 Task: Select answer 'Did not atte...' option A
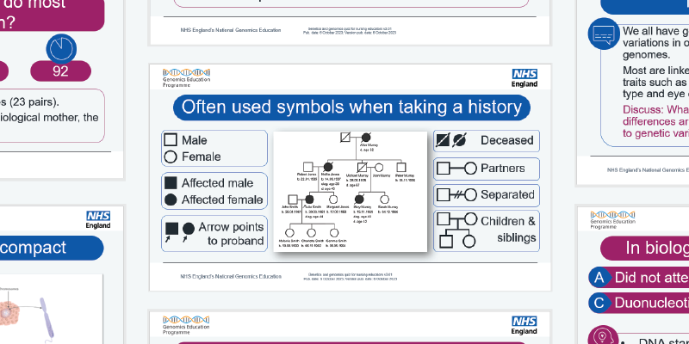tap(639, 277)
